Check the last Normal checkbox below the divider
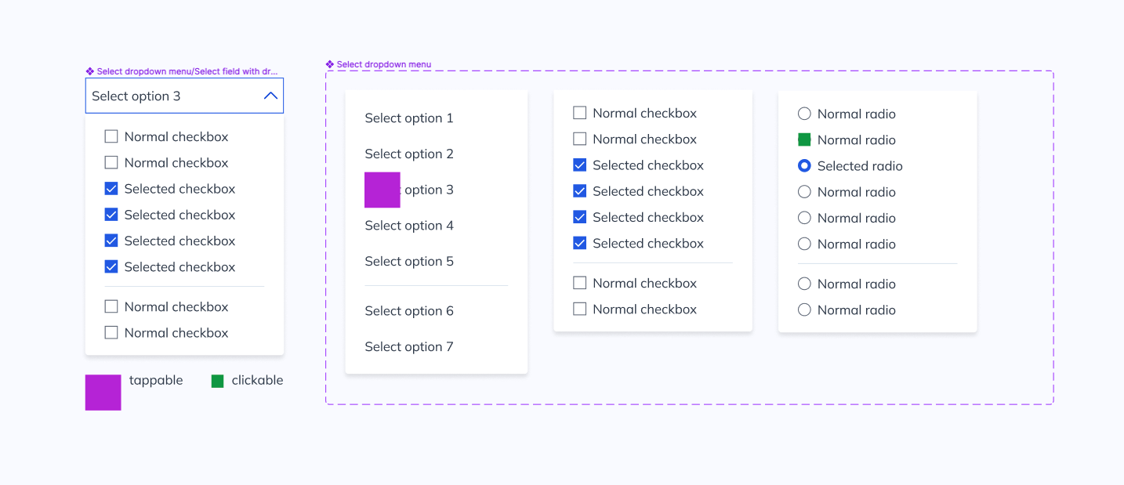This screenshot has width=1124, height=485. (111, 332)
